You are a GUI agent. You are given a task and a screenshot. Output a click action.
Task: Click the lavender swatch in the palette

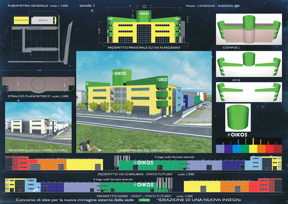[x=220, y=149]
